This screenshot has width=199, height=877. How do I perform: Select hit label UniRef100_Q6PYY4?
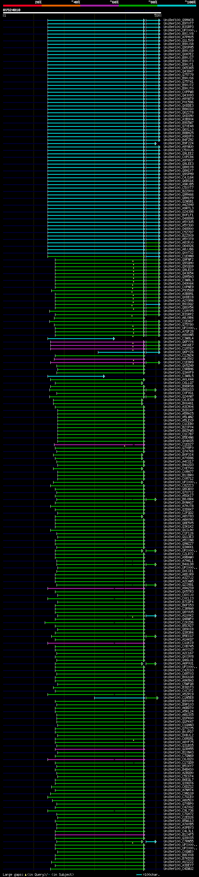(x=178, y=342)
